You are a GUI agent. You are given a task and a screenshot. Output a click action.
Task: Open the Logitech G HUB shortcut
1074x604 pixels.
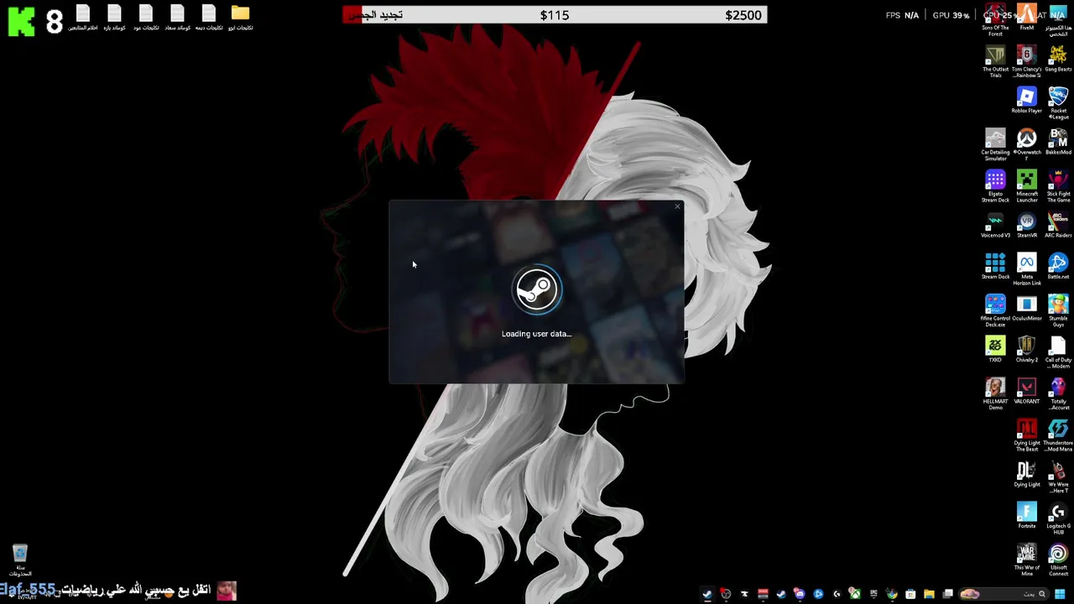pos(1058,518)
